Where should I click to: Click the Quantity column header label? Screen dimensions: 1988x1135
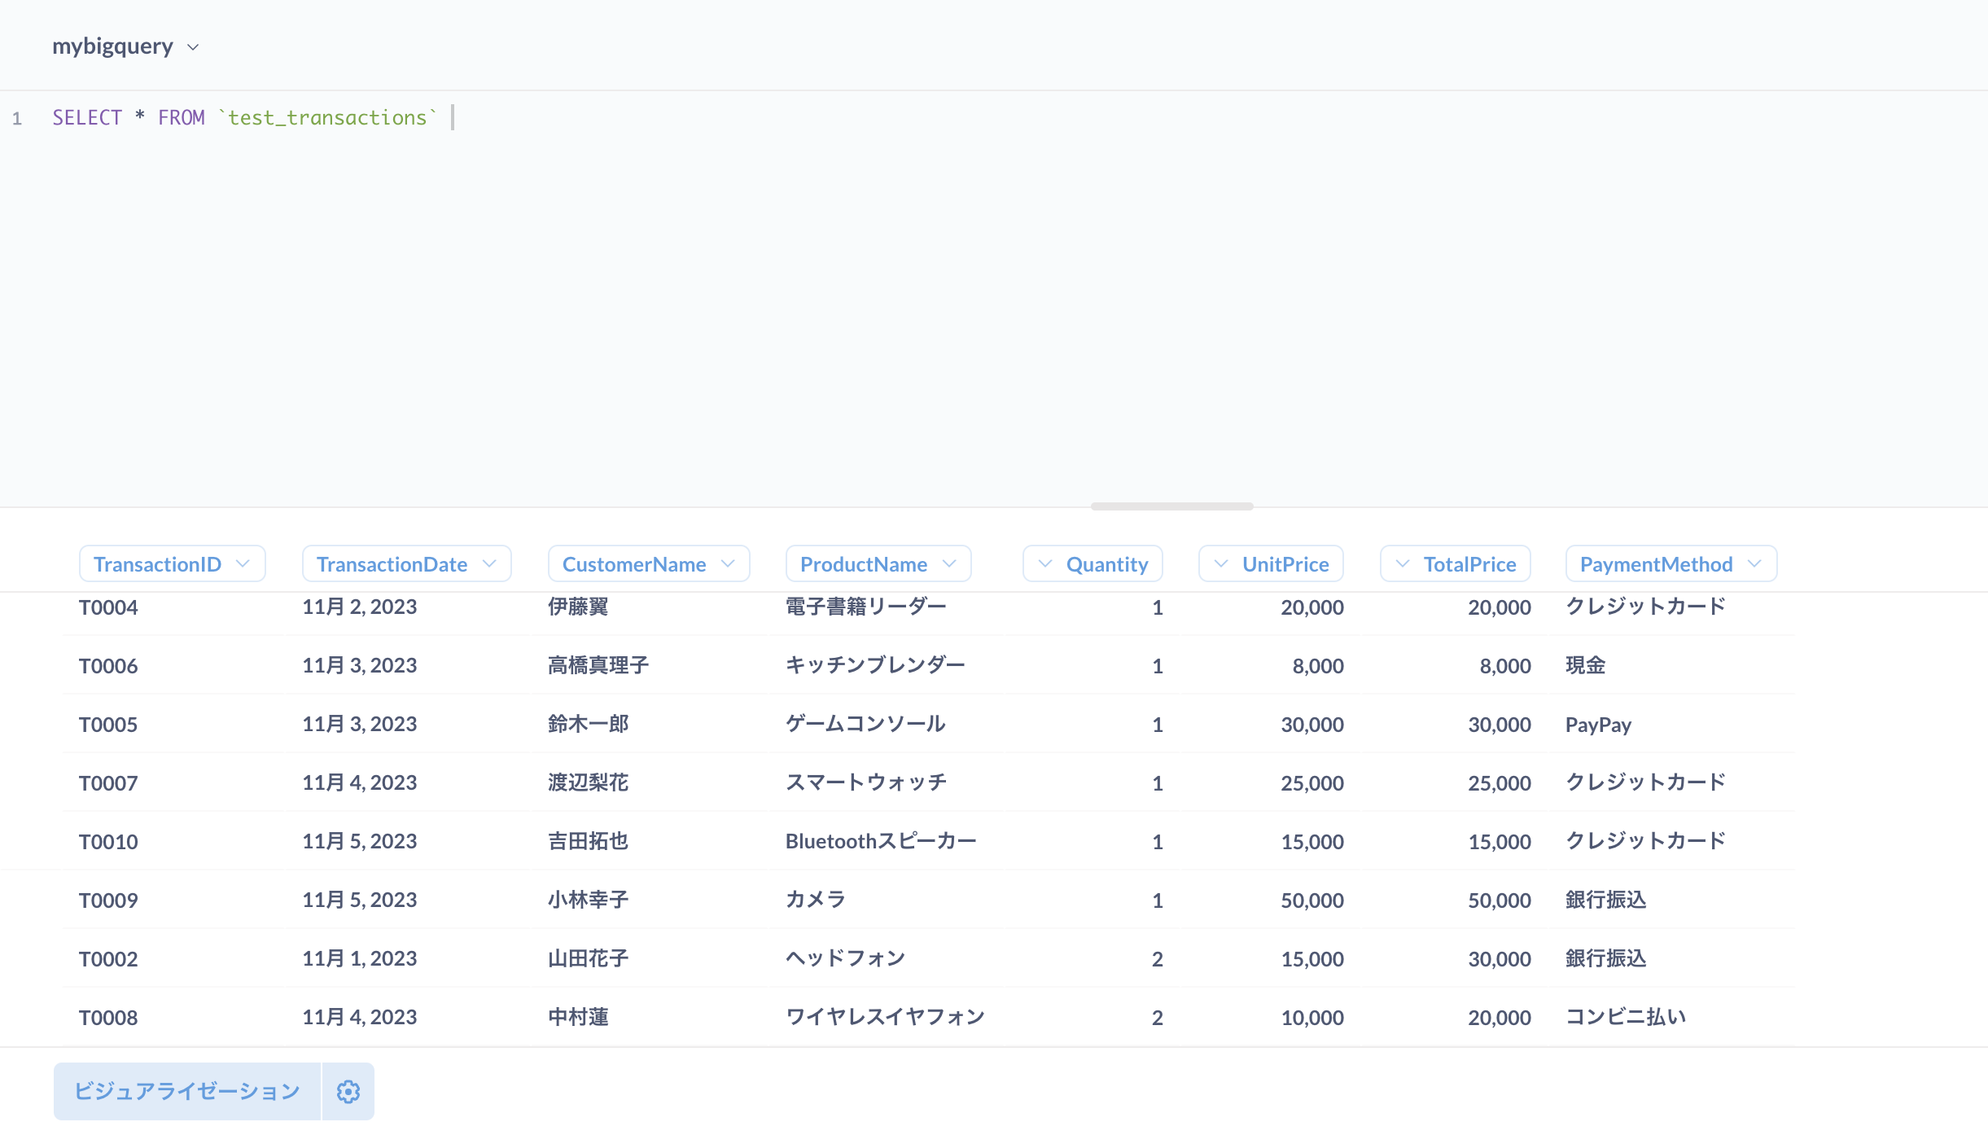1106,563
